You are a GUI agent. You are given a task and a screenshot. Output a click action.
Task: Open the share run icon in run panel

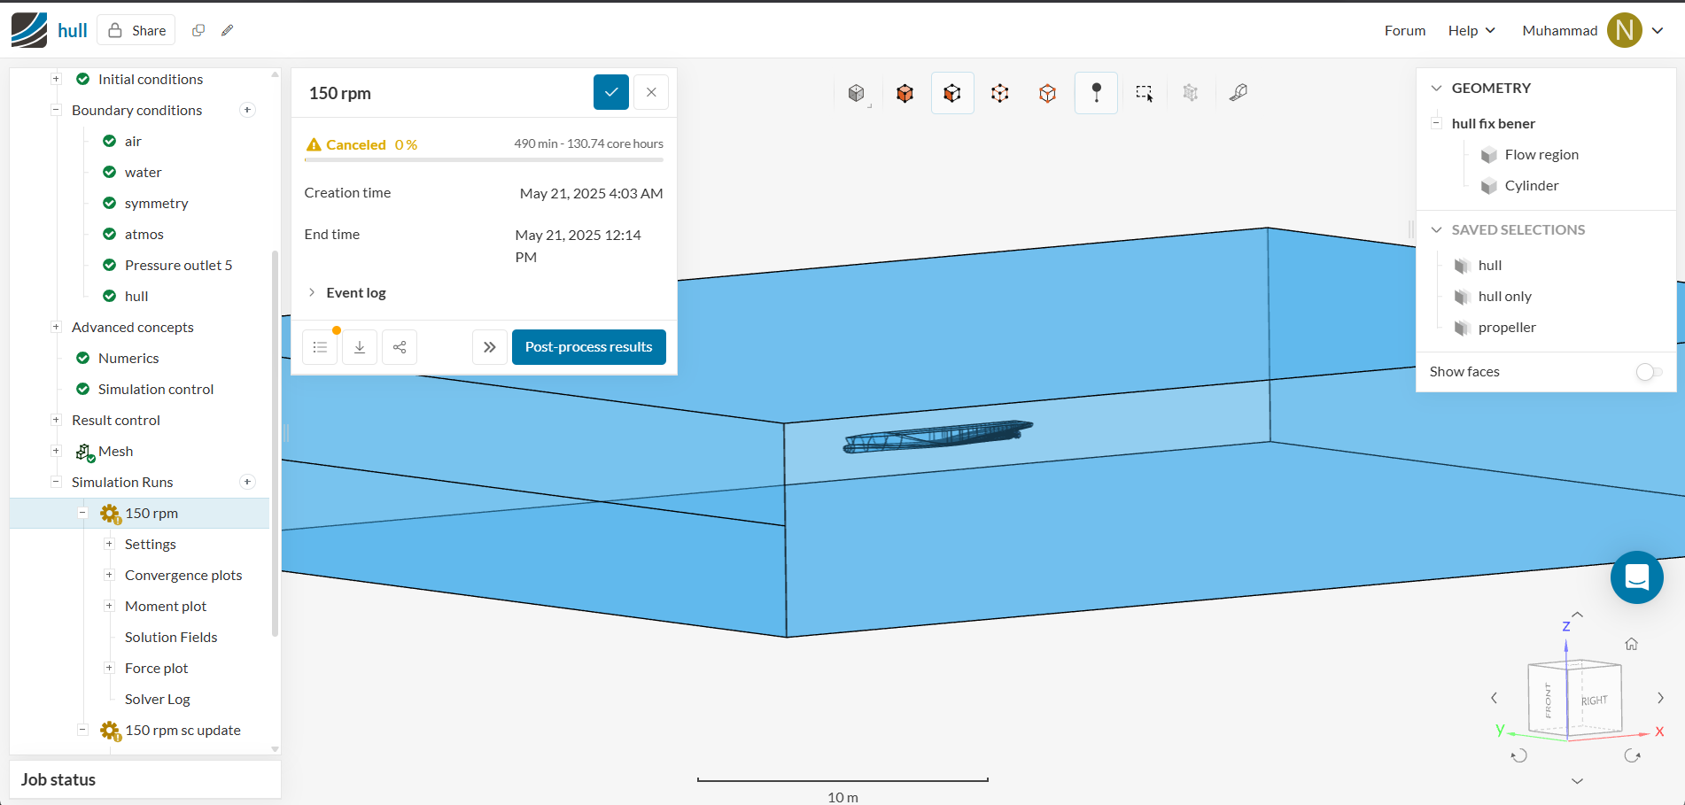400,346
